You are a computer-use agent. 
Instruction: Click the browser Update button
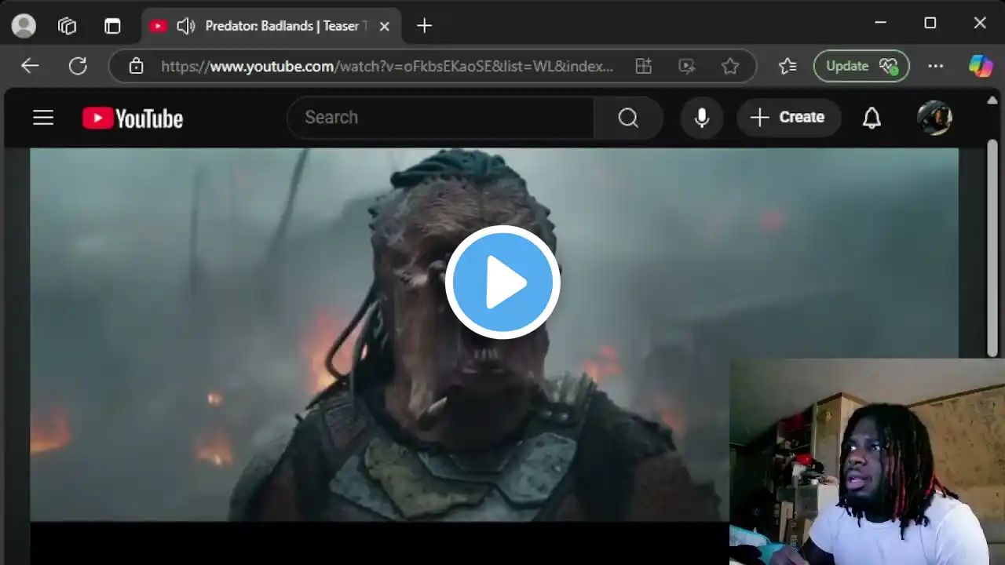(x=861, y=66)
